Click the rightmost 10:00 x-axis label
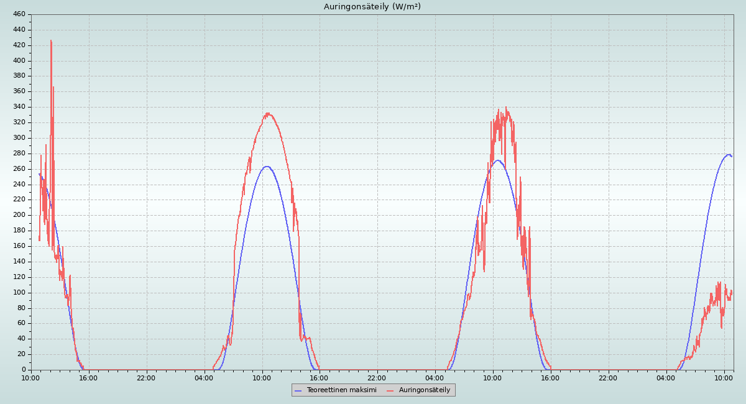The width and height of the screenshot is (746, 404). point(724,377)
